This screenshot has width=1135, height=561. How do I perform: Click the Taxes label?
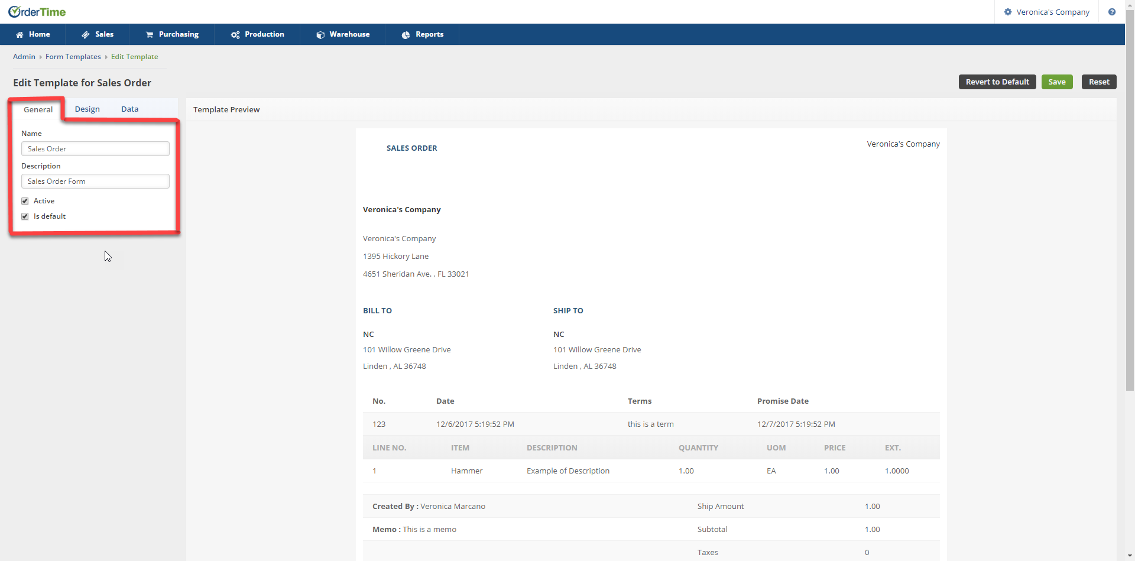(x=708, y=553)
